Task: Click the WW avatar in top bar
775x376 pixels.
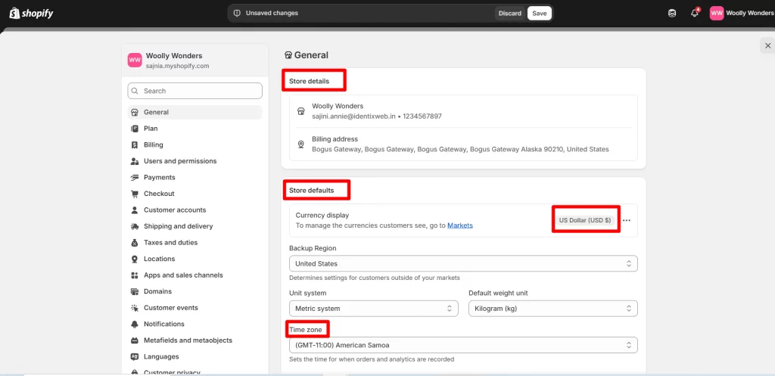Action: click(x=717, y=14)
